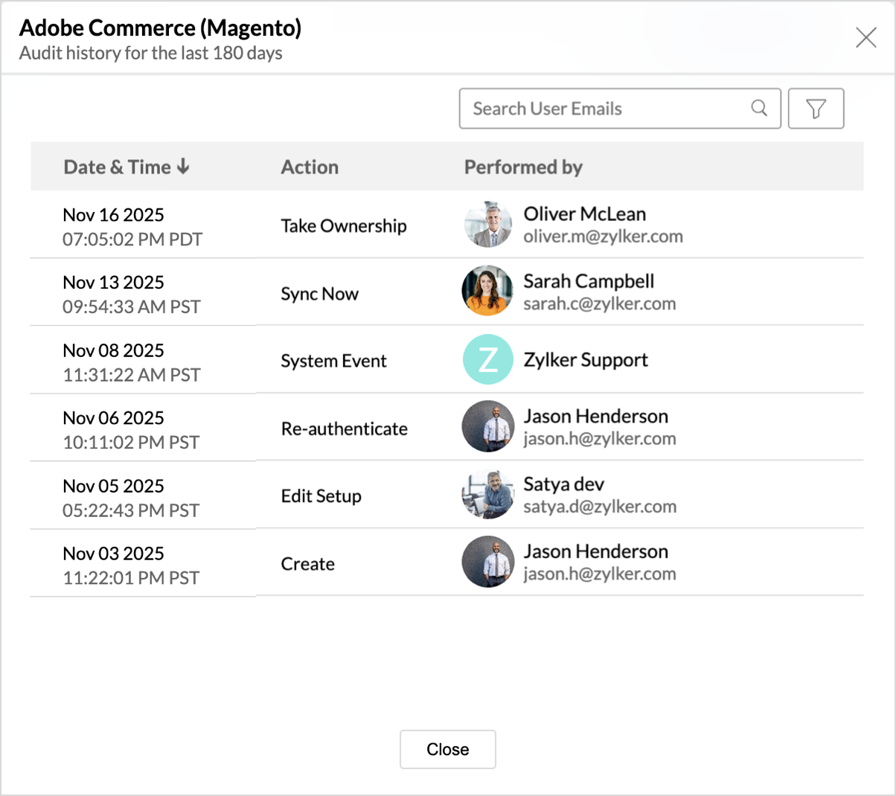Click the search magnifier icon
The width and height of the screenshot is (896, 796).
tap(759, 109)
